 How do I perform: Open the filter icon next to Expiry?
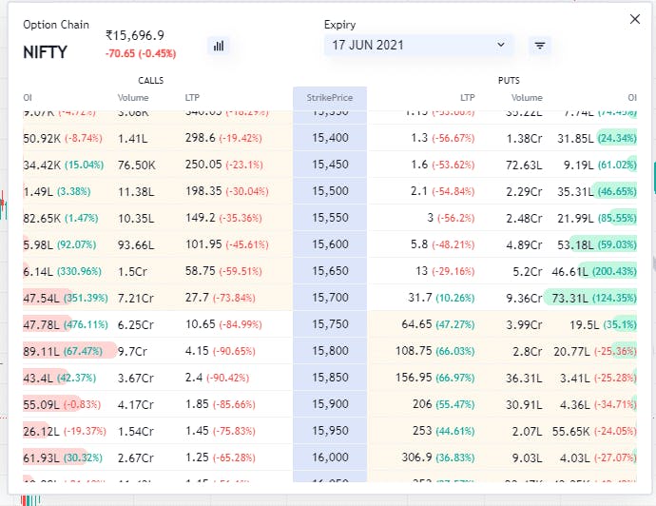pos(540,46)
